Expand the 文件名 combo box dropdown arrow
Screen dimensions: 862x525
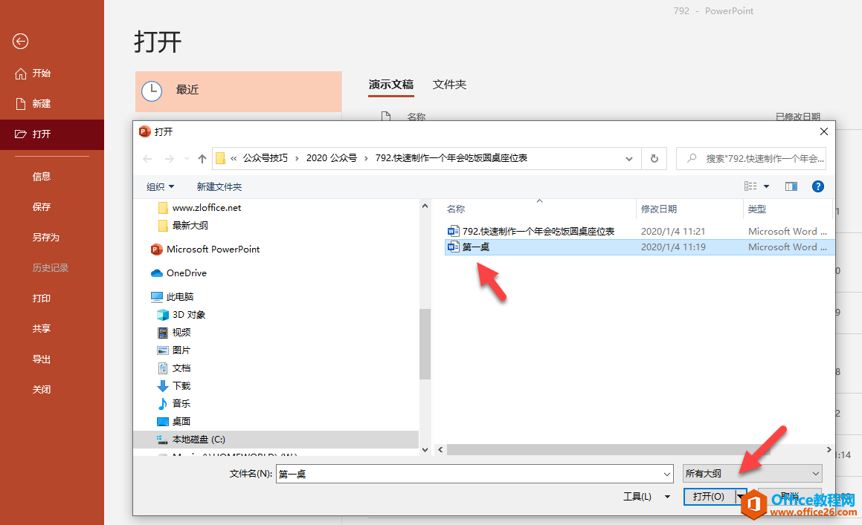click(666, 474)
